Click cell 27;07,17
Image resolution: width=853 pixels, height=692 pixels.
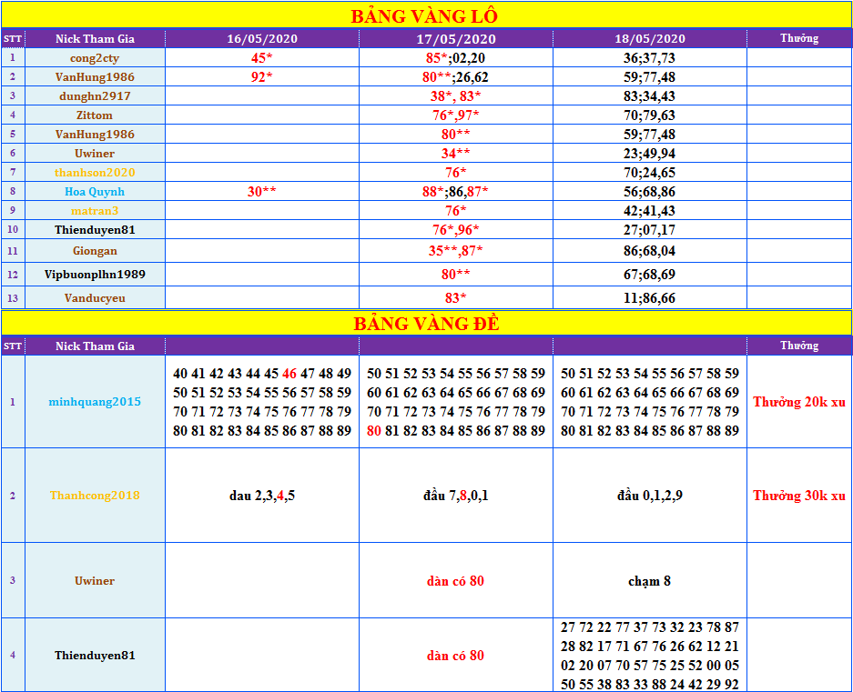[x=650, y=229]
